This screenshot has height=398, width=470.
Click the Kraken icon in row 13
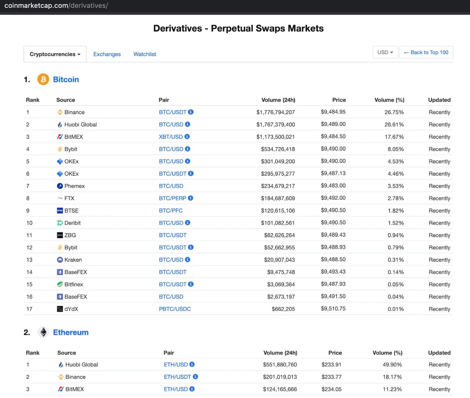click(60, 260)
